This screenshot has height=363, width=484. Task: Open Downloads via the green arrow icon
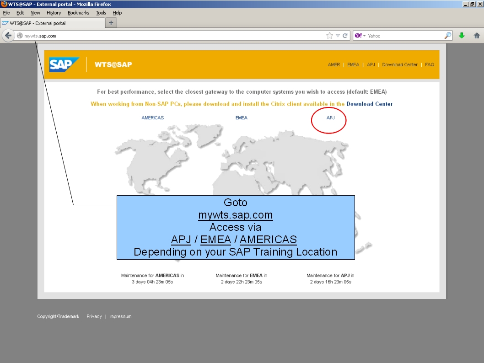(462, 35)
